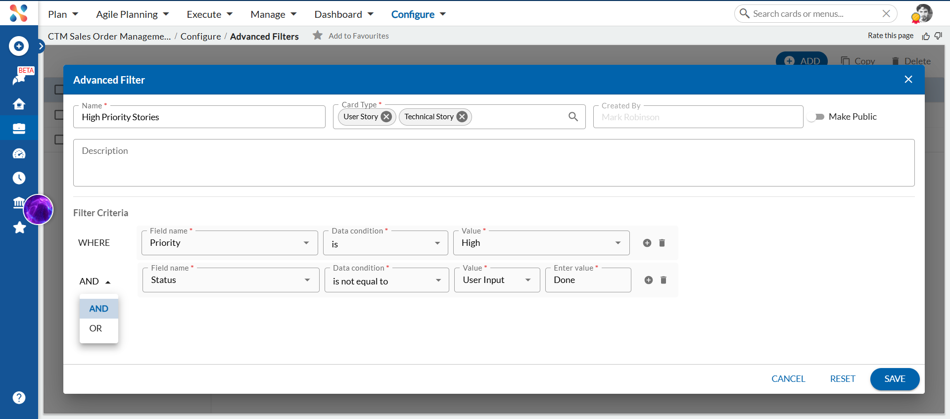Click Add to Favourites text link
Screen dimensions: 950x419
click(359, 36)
